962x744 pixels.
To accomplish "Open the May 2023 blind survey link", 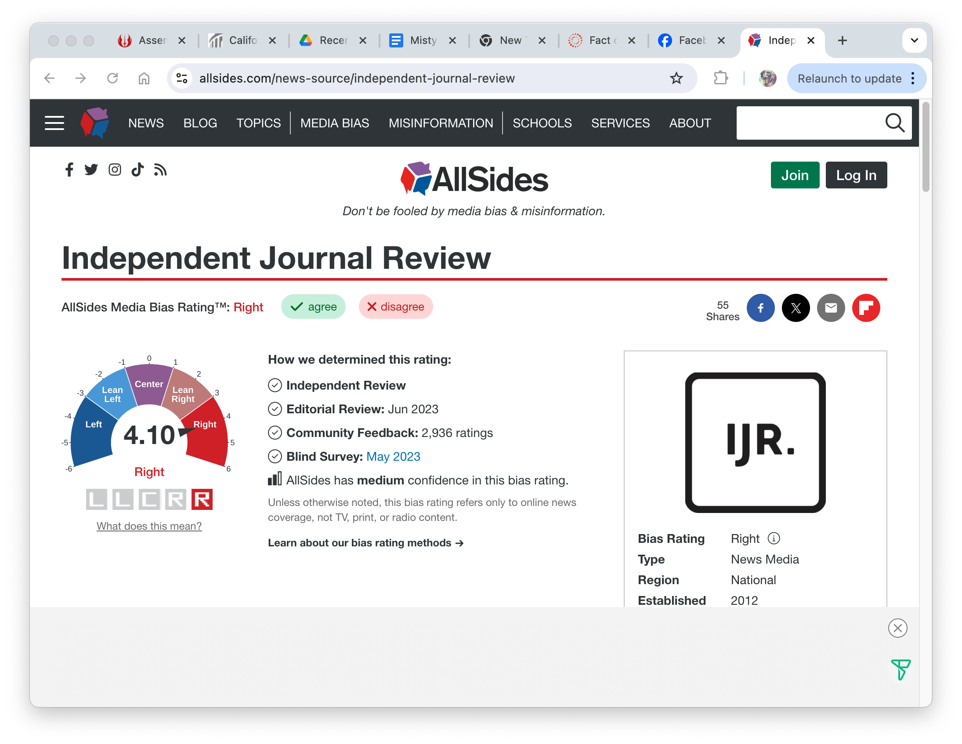I will 393,456.
